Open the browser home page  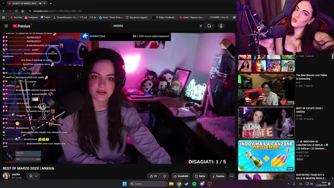(x=22, y=11)
